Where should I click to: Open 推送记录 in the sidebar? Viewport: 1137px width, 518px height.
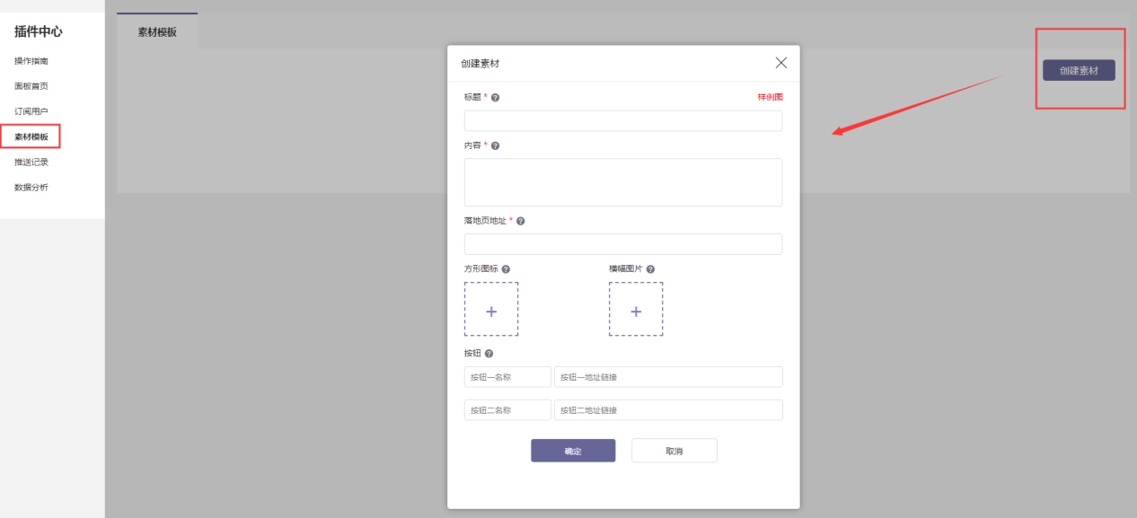[31, 162]
